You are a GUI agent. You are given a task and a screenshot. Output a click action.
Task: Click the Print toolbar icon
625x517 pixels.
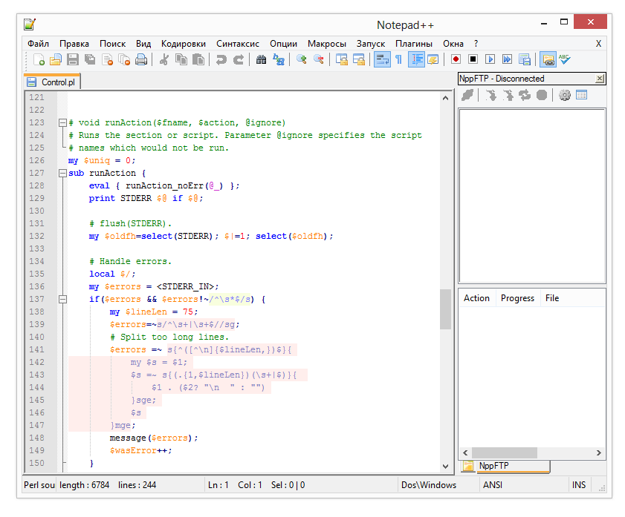click(141, 60)
